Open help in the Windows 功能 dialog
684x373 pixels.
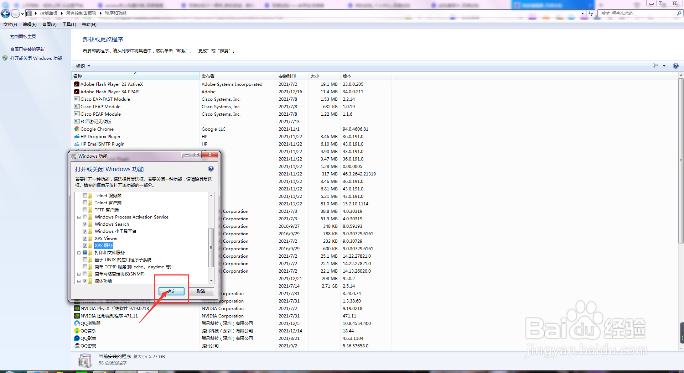(211, 169)
